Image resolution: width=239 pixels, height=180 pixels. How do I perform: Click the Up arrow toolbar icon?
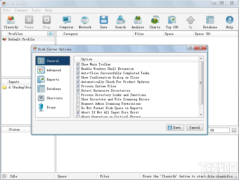(191, 20)
